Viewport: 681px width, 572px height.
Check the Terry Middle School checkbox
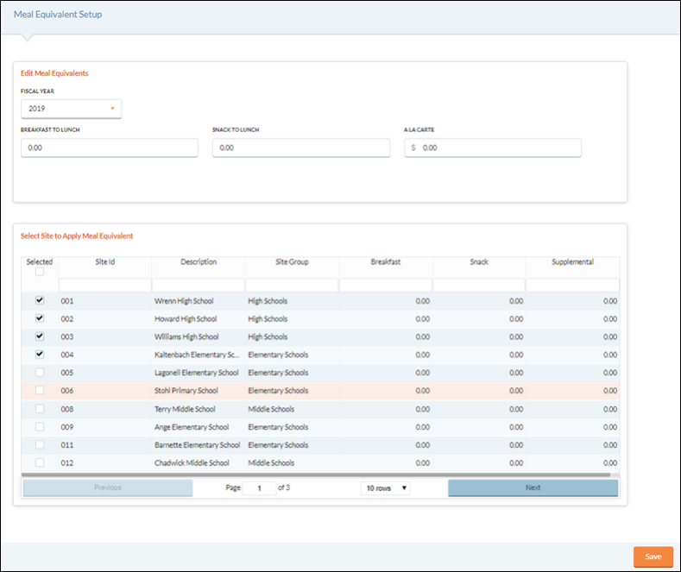point(40,409)
